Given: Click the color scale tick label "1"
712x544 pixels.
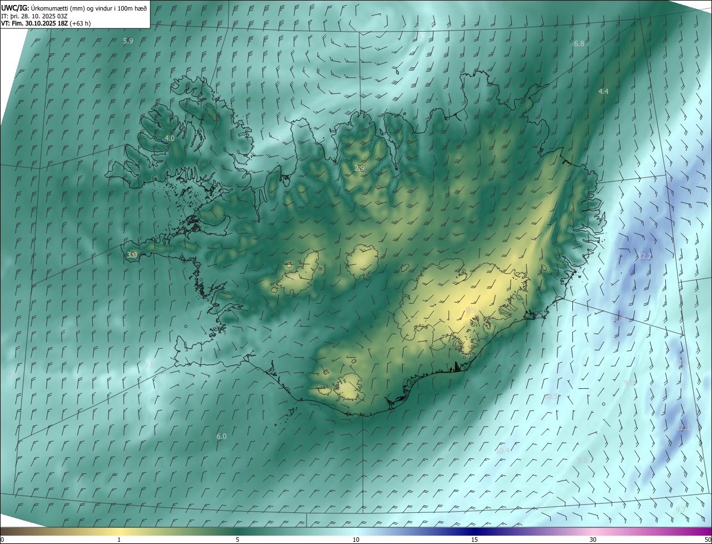Looking at the screenshot, I should pos(119,540).
